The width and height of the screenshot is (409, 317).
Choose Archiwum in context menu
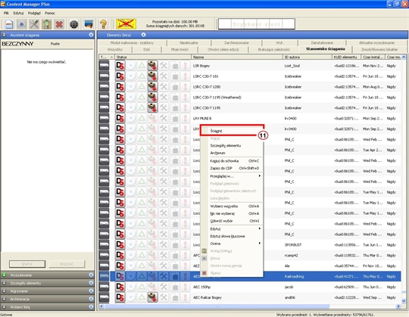232,153
